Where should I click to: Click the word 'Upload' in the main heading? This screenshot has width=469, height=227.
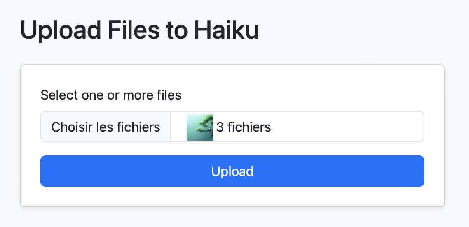(x=61, y=30)
